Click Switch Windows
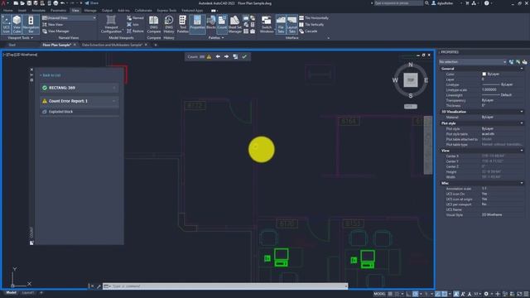Image resolution: width=530 pixels, height=298 pixels. [267, 24]
